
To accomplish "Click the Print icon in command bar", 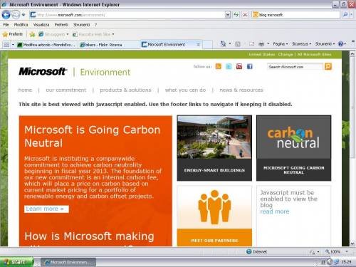I will pos(261,44).
